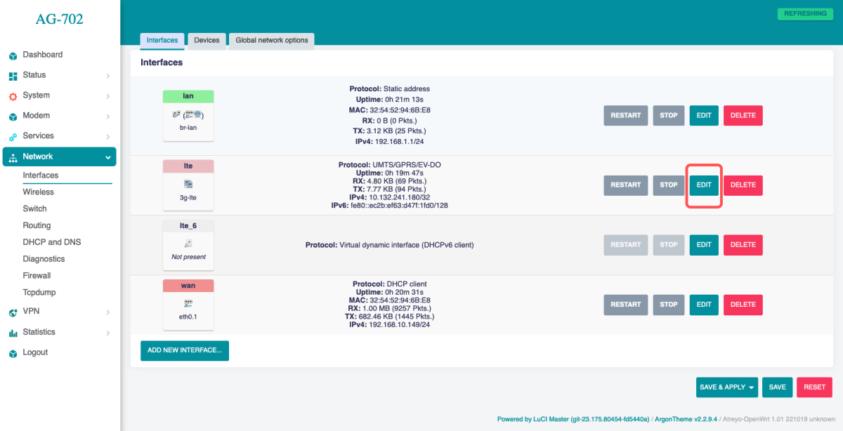843x431 pixels.
Task: Click the Statistics bar chart icon
Action: (x=13, y=333)
